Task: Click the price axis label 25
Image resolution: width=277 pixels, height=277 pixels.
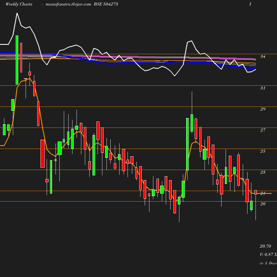Action: [263, 151]
